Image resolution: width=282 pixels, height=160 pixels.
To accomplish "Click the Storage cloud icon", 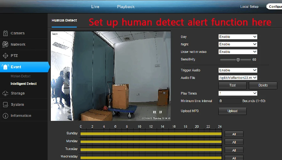I will pos(5,93).
